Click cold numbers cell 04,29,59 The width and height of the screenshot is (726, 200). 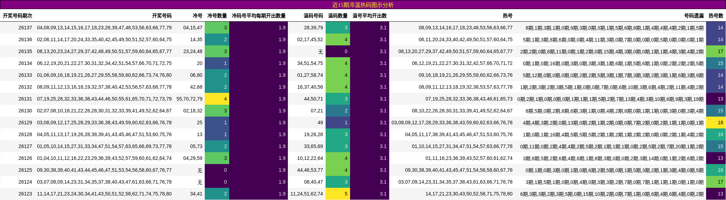click(193, 158)
